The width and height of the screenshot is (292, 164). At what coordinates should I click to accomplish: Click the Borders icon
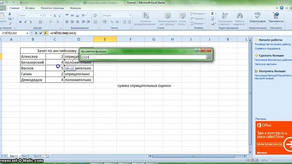coord(40,22)
